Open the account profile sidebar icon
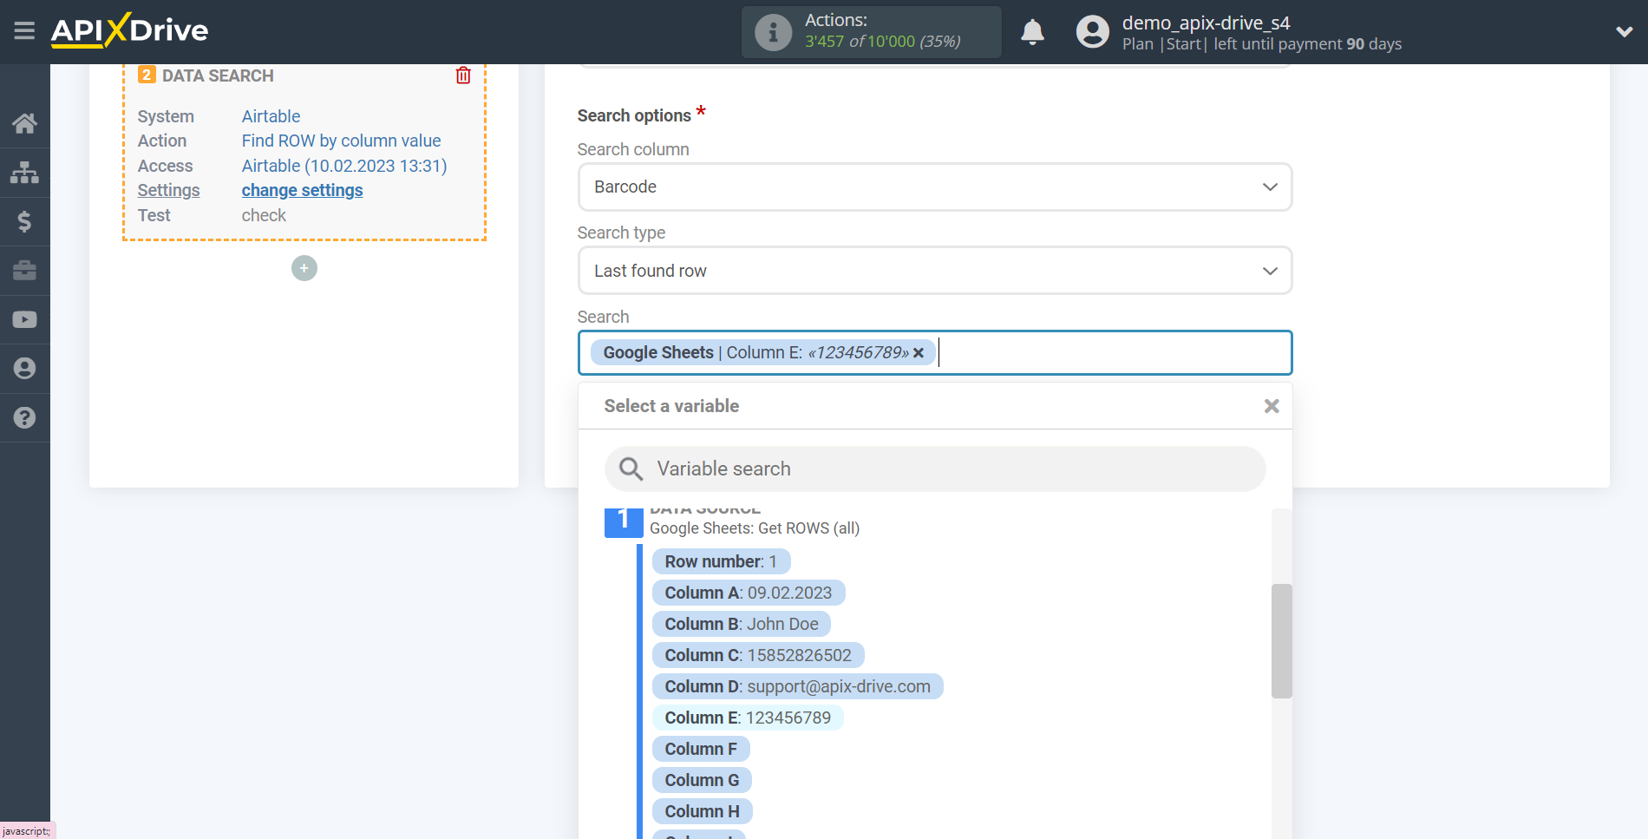This screenshot has width=1648, height=839. (x=24, y=369)
